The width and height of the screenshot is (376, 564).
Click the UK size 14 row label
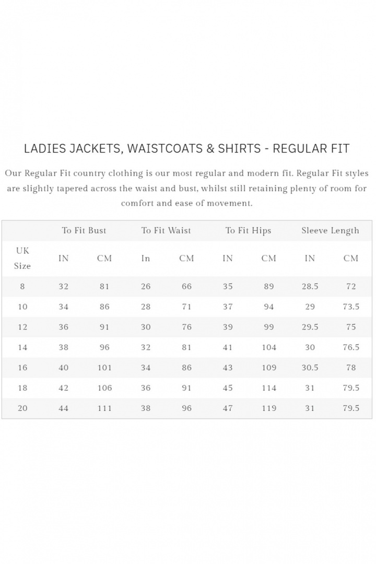(x=22, y=347)
